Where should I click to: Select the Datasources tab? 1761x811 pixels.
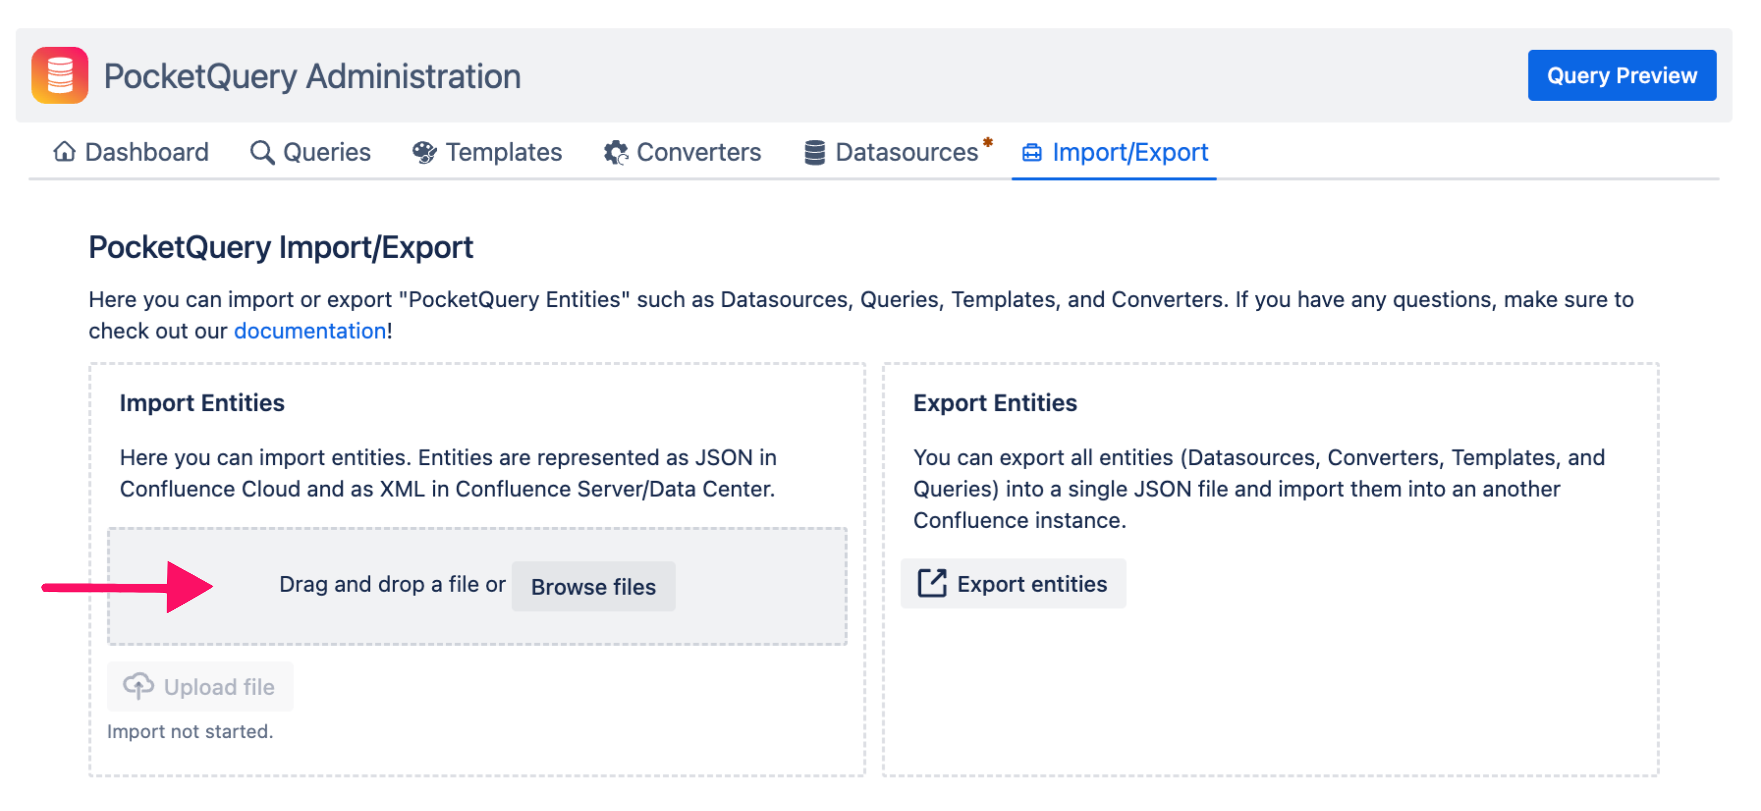(x=907, y=152)
